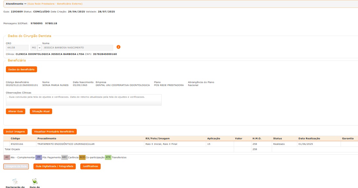Viewport: 358px width, 188px height.
Task: Open Visualizar Prontuário Beneficiário
Action: pyautogui.click(x=54, y=131)
